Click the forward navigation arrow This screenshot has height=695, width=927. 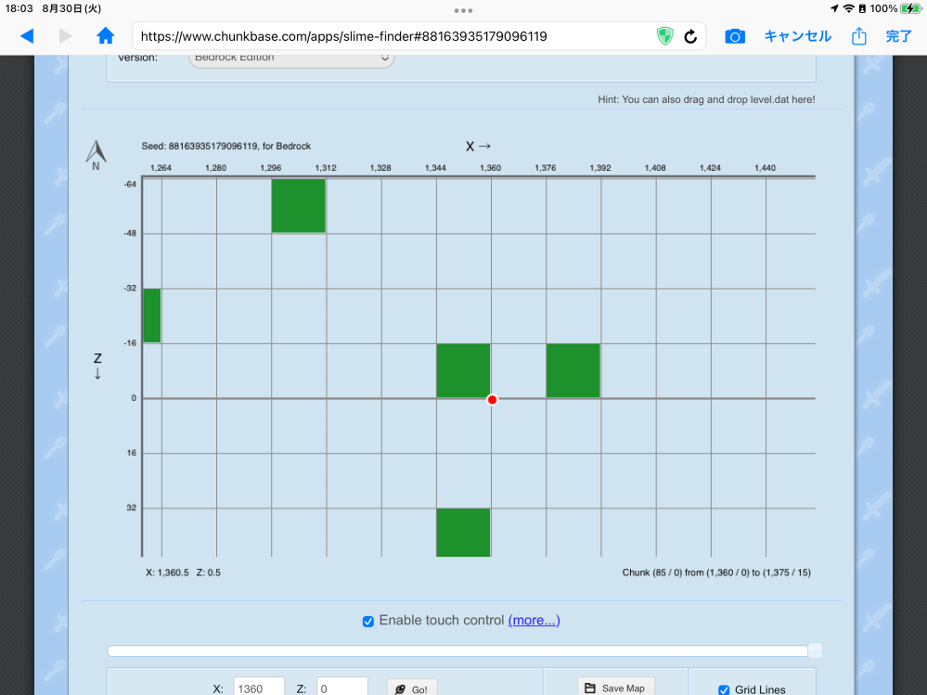tap(66, 36)
